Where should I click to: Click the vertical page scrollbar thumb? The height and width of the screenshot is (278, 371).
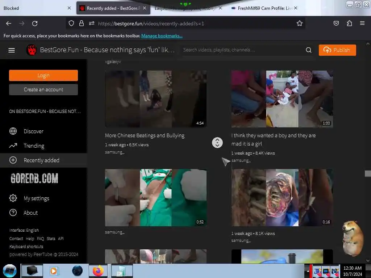click(368, 173)
